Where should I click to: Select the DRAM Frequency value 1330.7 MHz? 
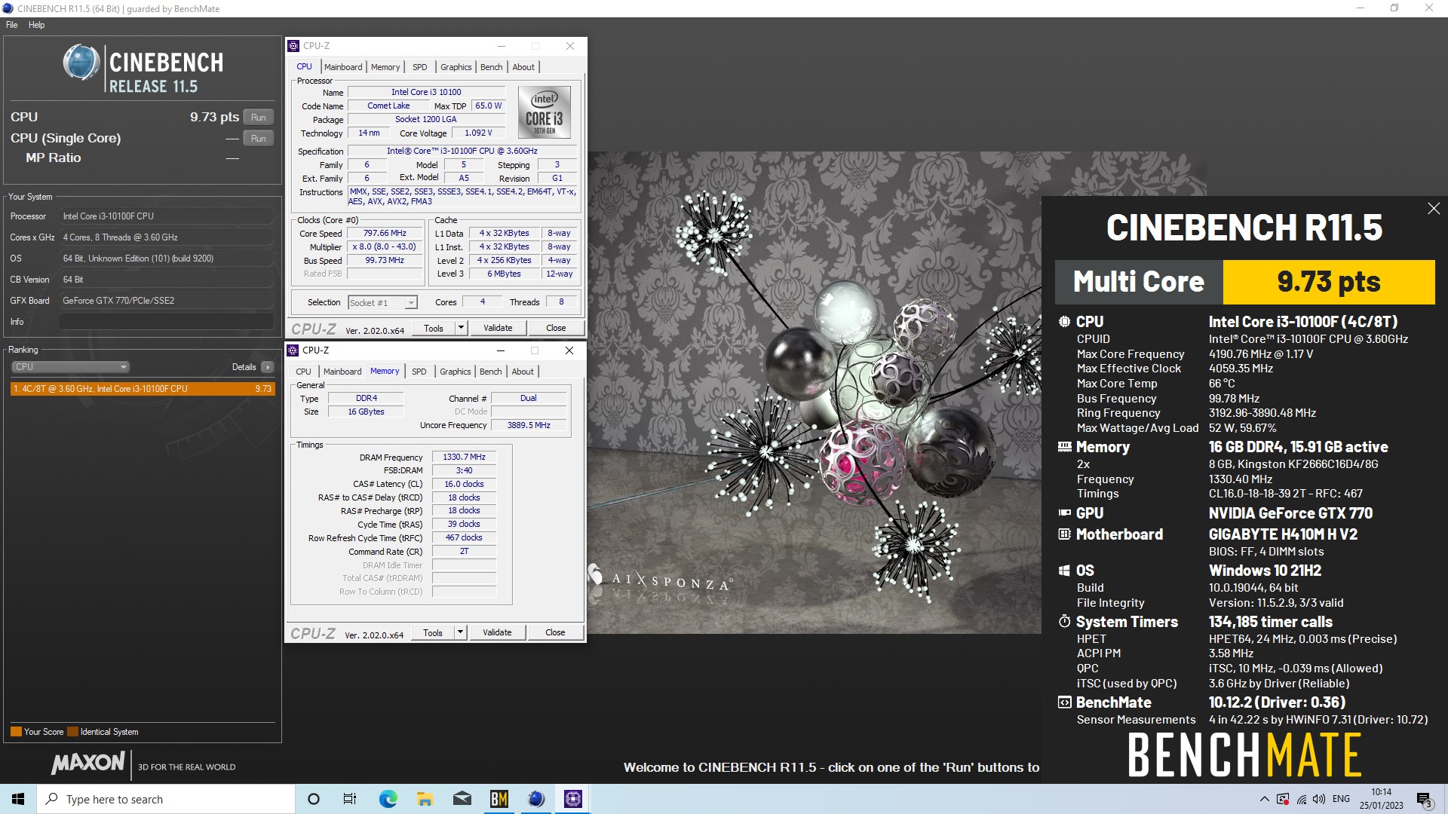pyautogui.click(x=464, y=457)
